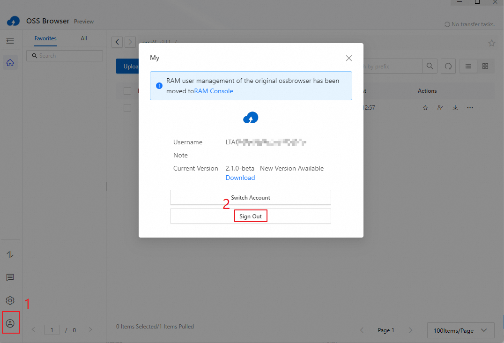Click the Download new version link

(x=240, y=178)
